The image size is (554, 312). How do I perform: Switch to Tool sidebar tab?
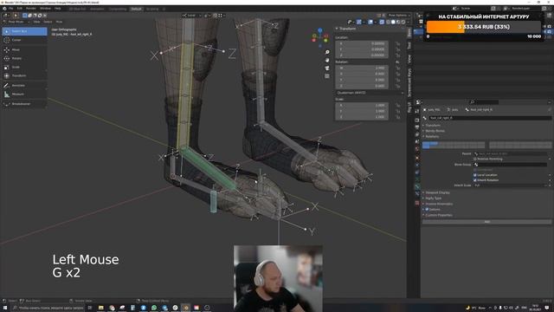(409, 46)
